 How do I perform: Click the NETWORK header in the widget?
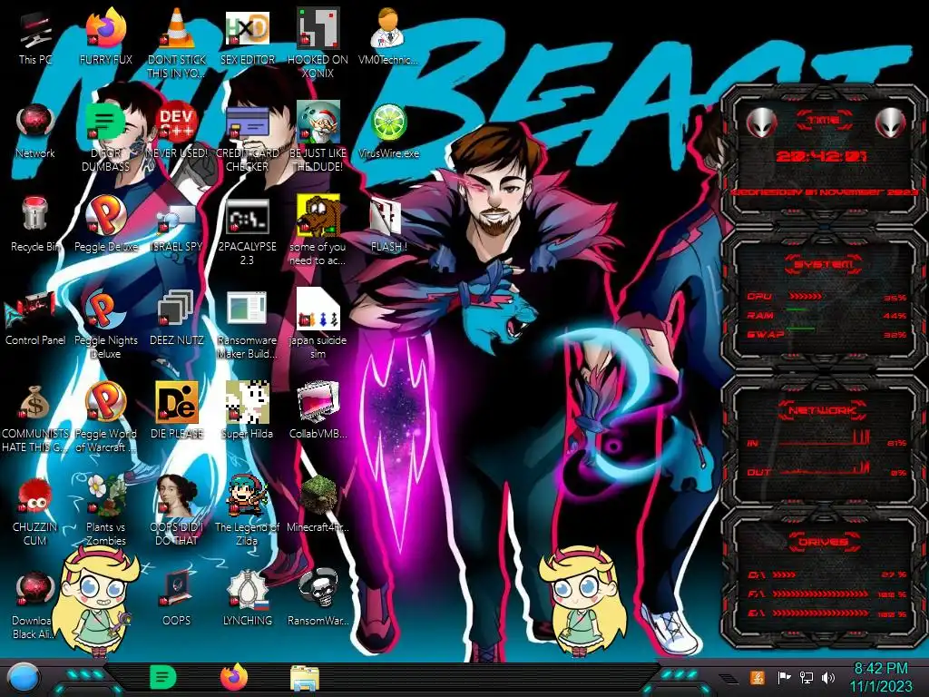(822, 409)
